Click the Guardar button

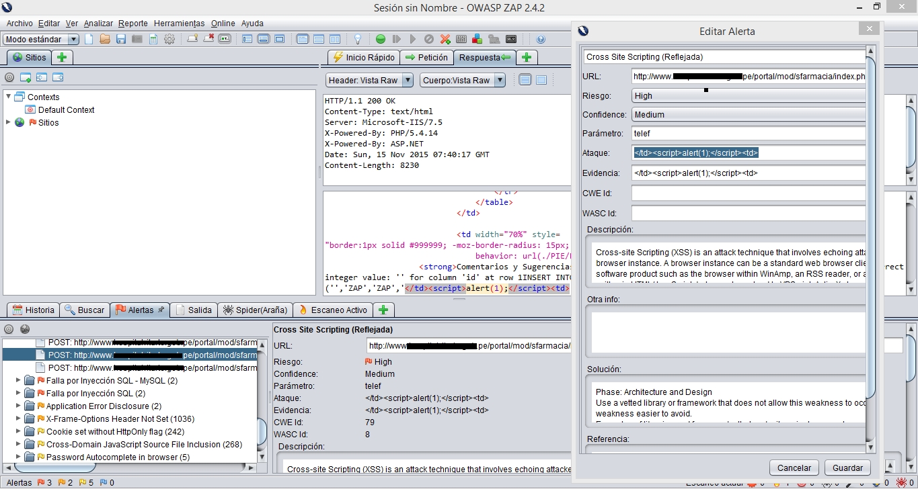[x=847, y=468]
